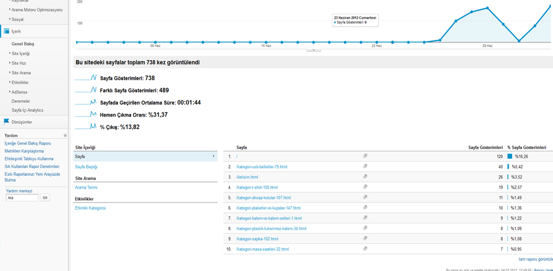553x271 pixels.
Task: Open external link icon for plastik-tukenmez-kalem row
Action: tap(365, 228)
